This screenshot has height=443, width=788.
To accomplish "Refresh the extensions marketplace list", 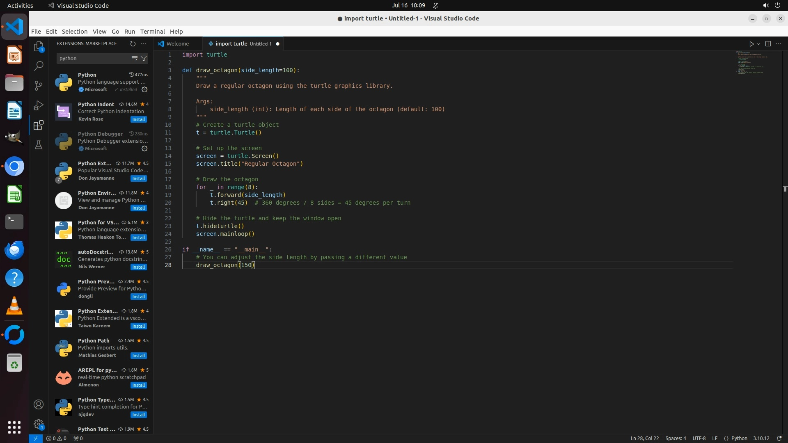I will coord(133,43).
